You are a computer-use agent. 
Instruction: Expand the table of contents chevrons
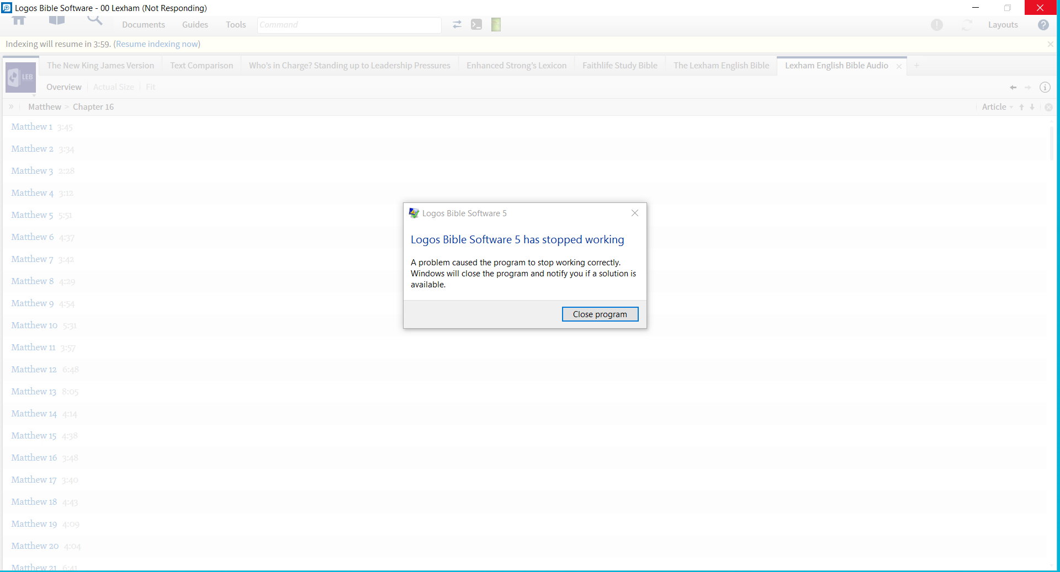point(11,106)
